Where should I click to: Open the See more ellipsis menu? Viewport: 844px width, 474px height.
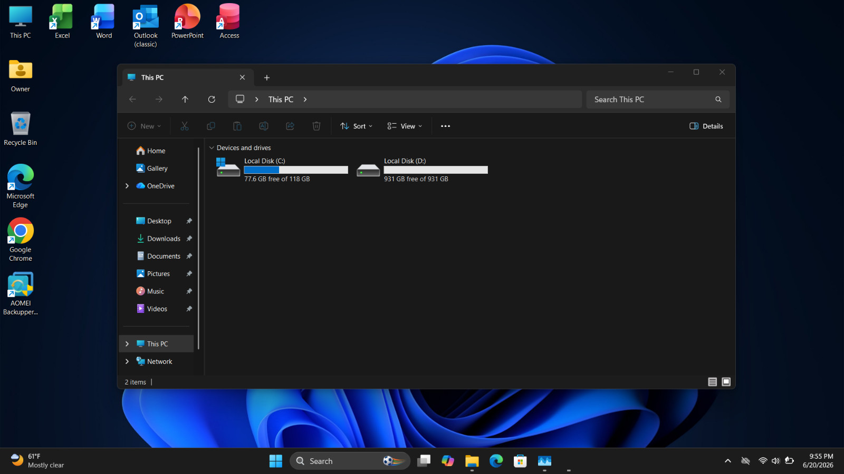[x=445, y=126]
